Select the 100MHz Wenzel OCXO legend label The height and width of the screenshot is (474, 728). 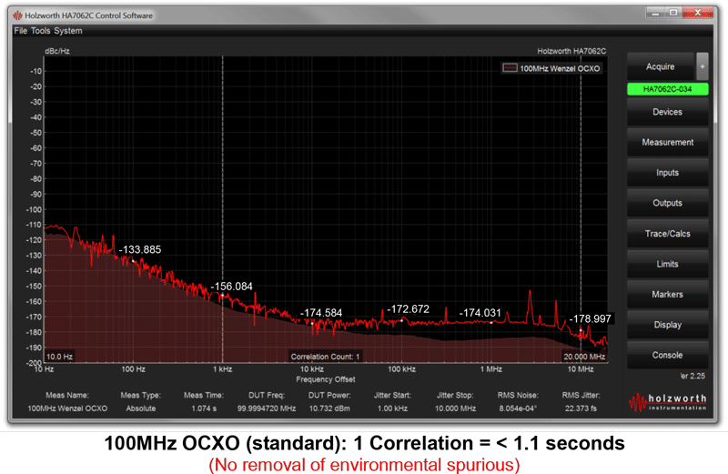coord(560,68)
